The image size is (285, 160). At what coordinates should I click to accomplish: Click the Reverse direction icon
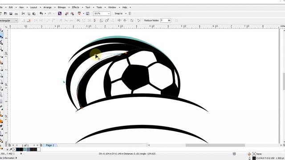pyautogui.click(x=78, y=20)
